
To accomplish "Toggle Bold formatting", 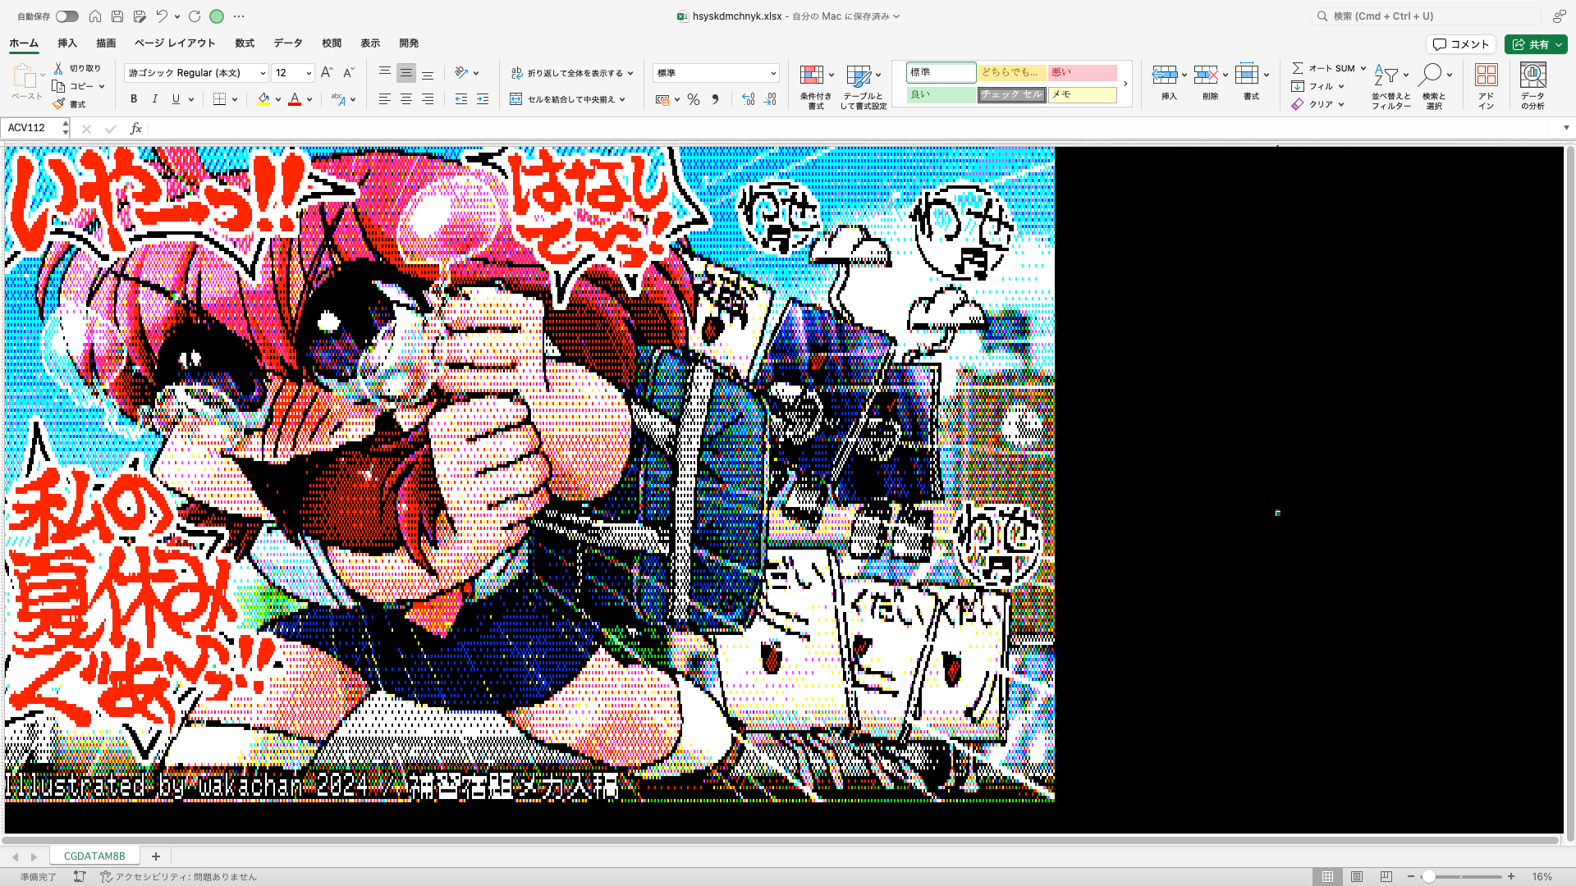I will tap(134, 99).
